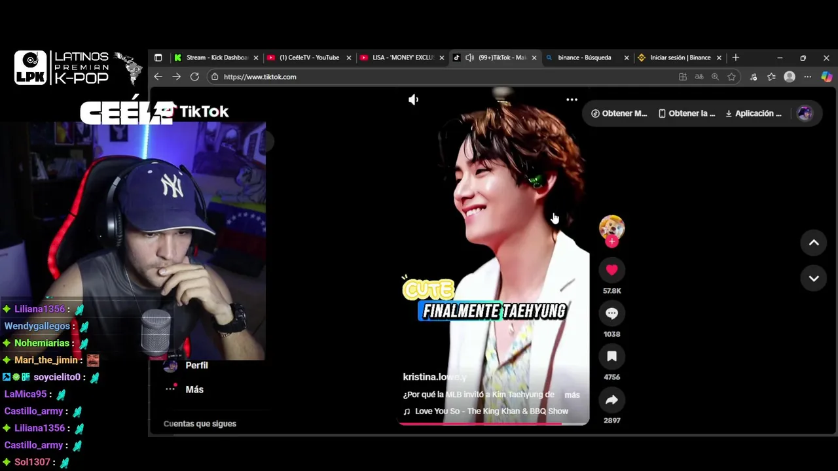Image resolution: width=838 pixels, height=471 pixels.
Task: Reload the TikTok page
Action: point(194,77)
